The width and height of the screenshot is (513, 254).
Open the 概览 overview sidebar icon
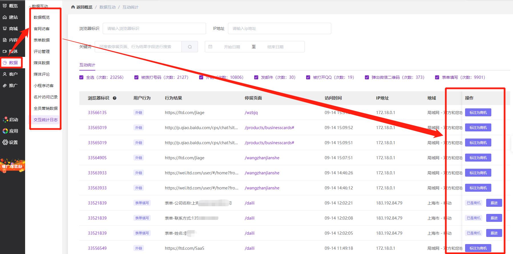point(10,6)
